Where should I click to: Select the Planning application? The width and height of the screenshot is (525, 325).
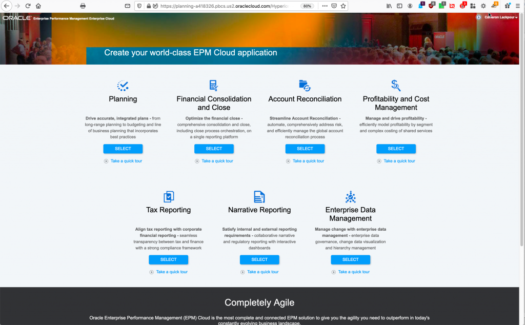pos(123,149)
